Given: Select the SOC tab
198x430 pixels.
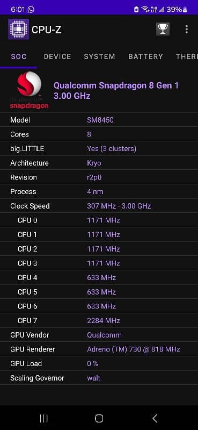Looking at the screenshot, I should click(19, 56).
